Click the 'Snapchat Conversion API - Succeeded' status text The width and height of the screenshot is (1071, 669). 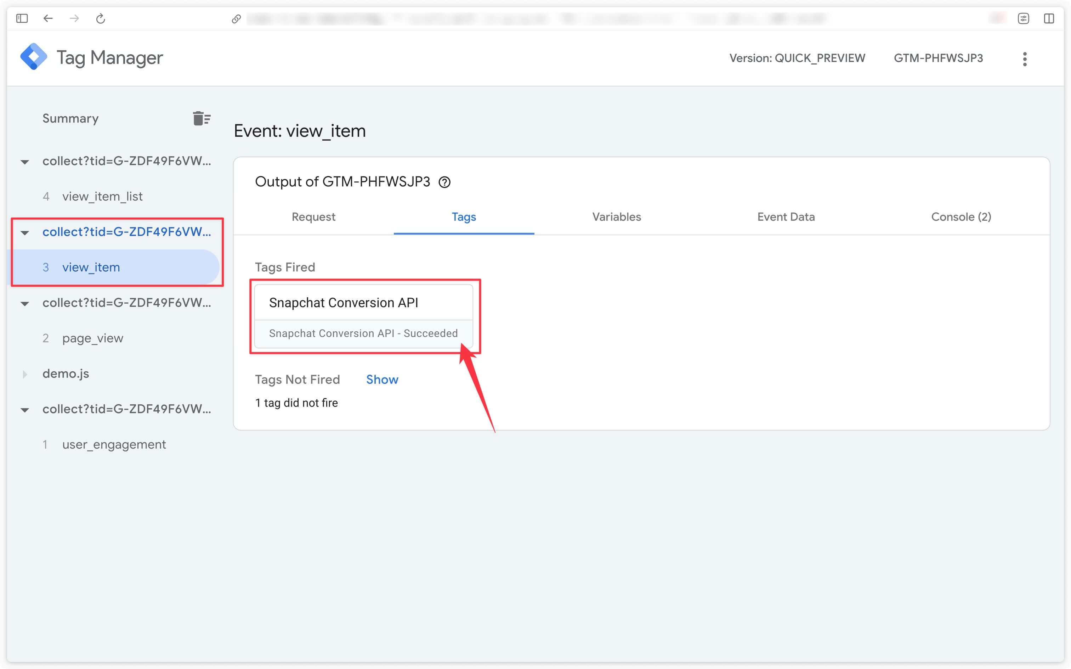tap(363, 333)
